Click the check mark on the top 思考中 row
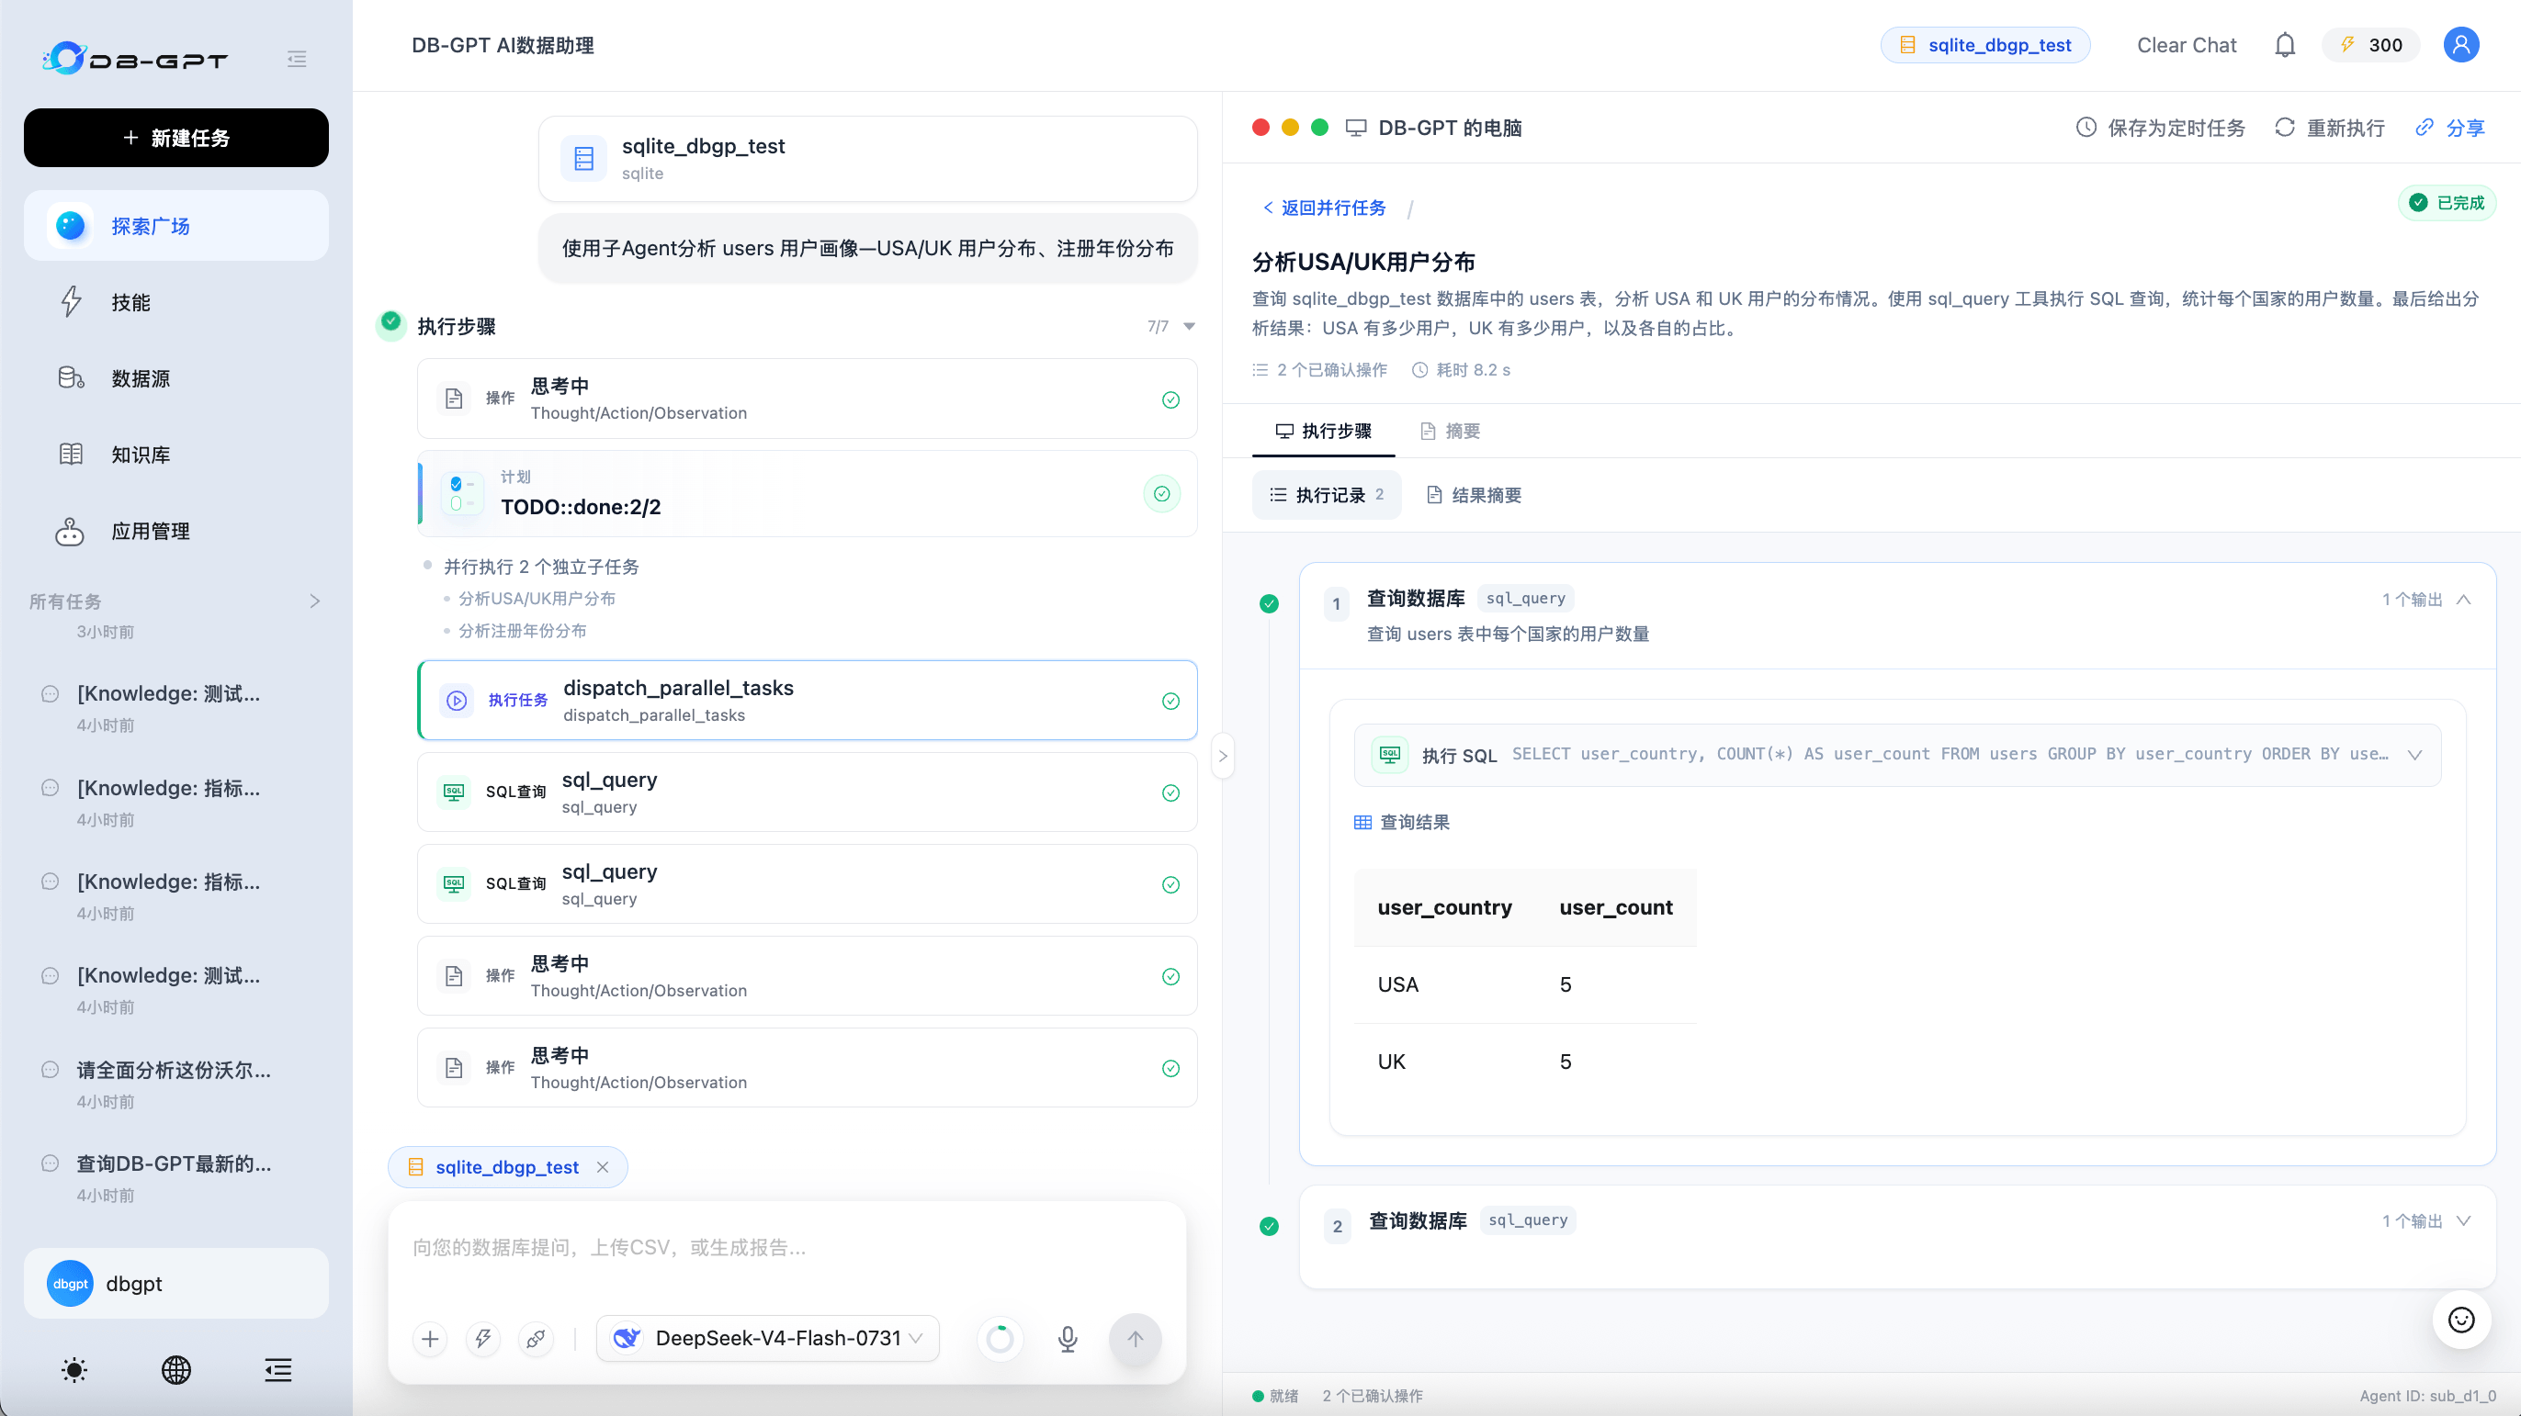 (1170, 400)
